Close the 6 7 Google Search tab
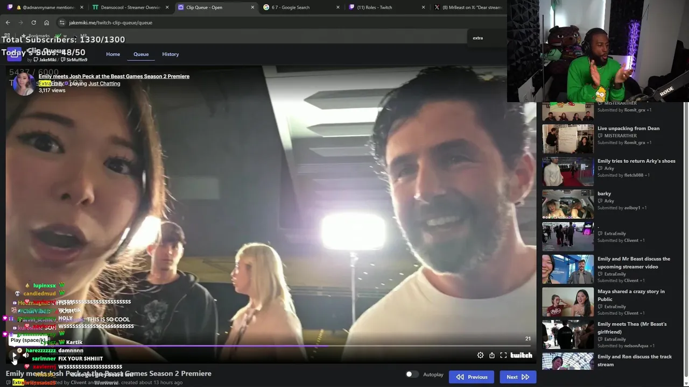Screen dimensions: 689x387 point(338,8)
